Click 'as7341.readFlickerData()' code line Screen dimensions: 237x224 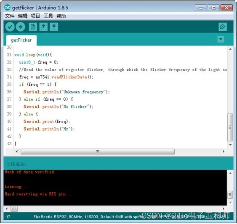click(x=56, y=77)
